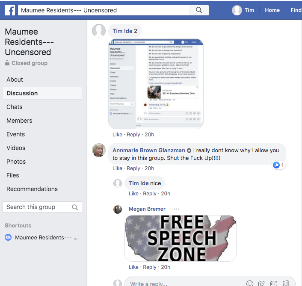Click the camera icon in the reply box

coord(261,283)
